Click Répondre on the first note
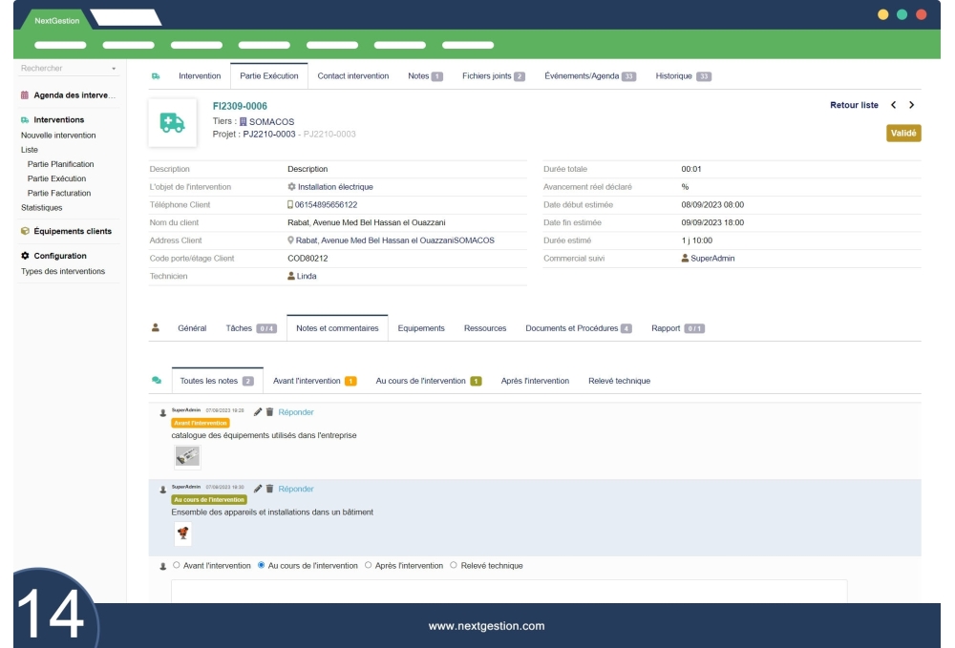955x648 pixels. (296, 411)
